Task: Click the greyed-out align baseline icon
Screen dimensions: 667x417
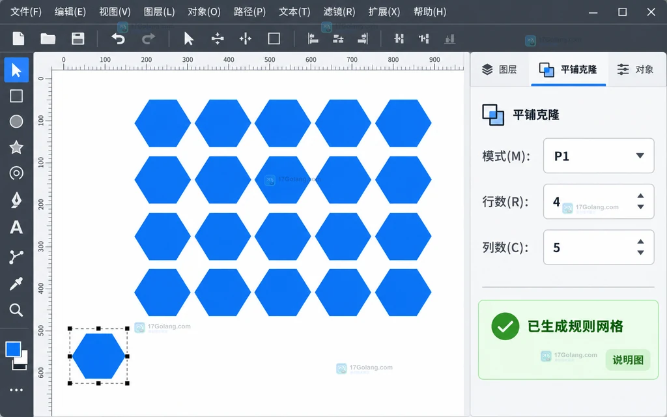Action: pos(449,38)
